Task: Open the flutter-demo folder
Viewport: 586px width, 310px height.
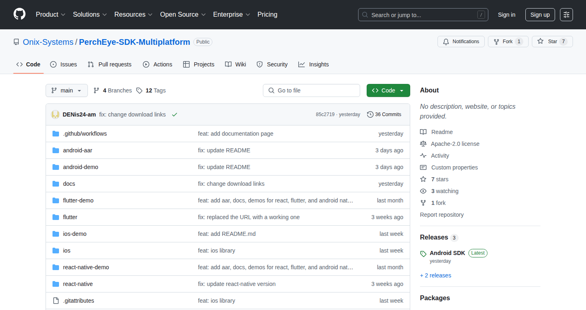Action: 78,200
